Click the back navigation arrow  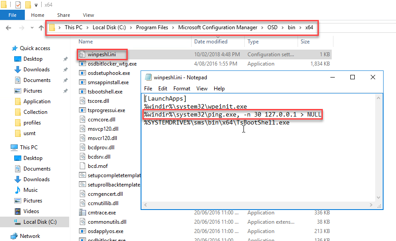(8, 27)
